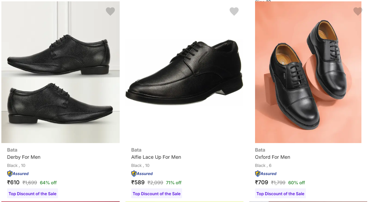Open the Alfie Lace Up For Men title

tap(156, 157)
